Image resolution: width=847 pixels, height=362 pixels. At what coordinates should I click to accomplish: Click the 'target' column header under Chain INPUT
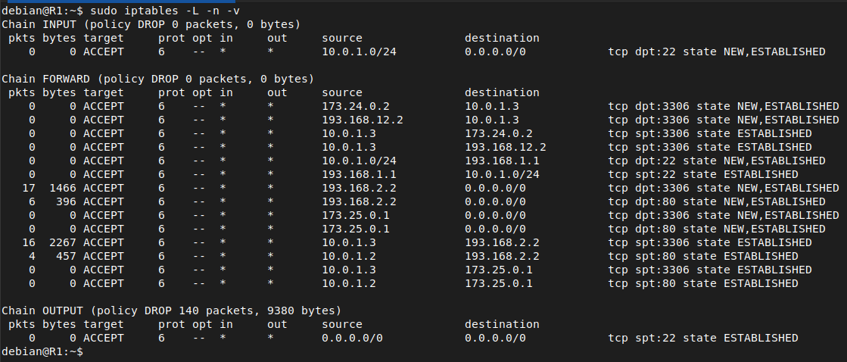pyautogui.click(x=103, y=39)
